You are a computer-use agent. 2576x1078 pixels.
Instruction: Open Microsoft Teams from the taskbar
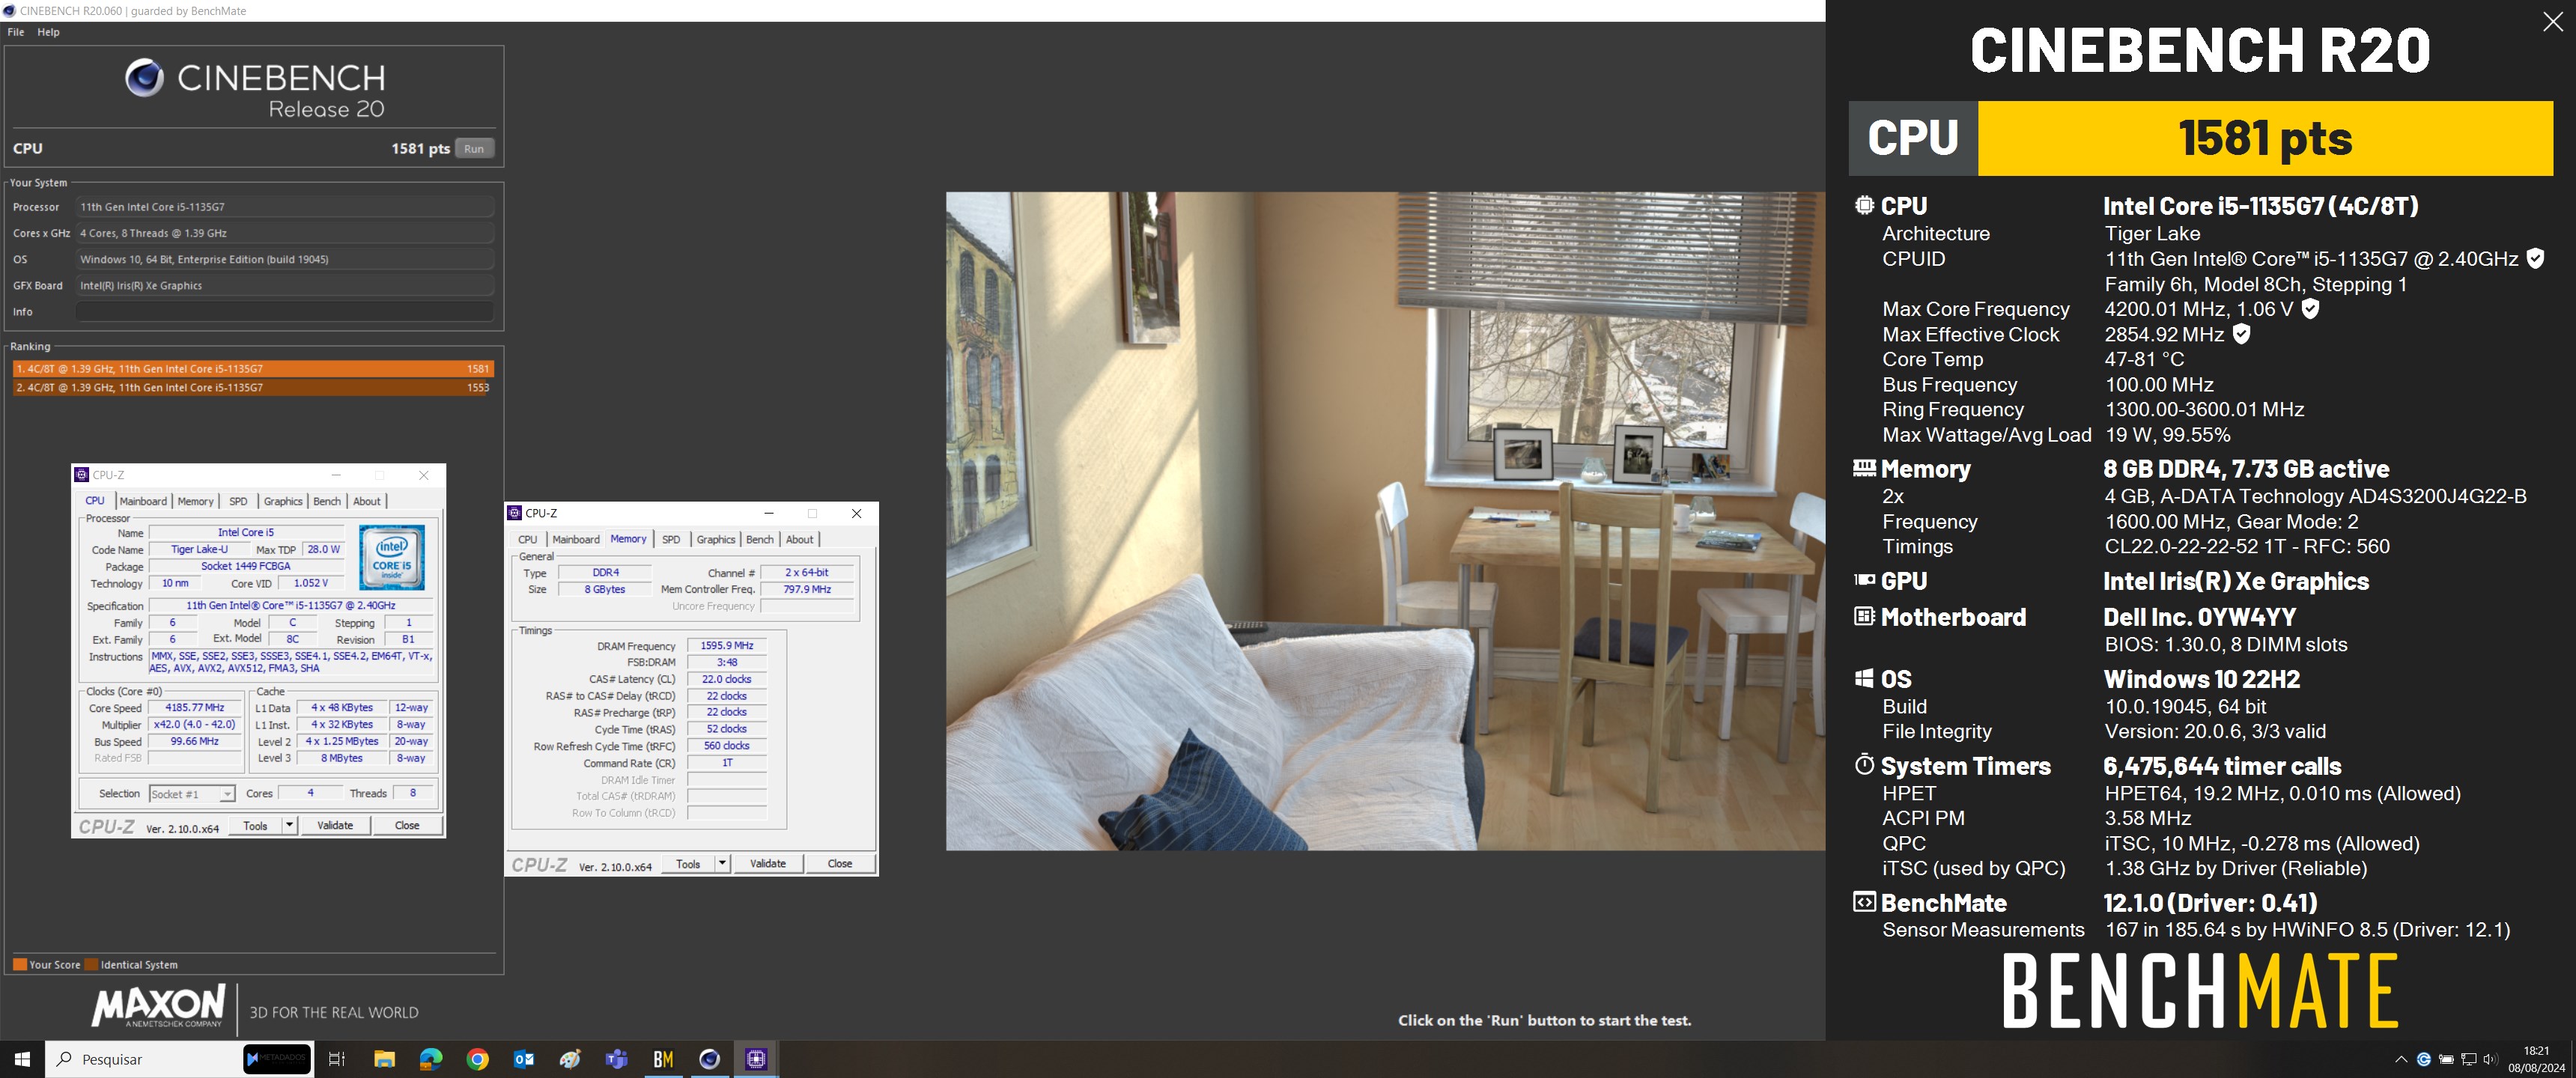(x=617, y=1059)
